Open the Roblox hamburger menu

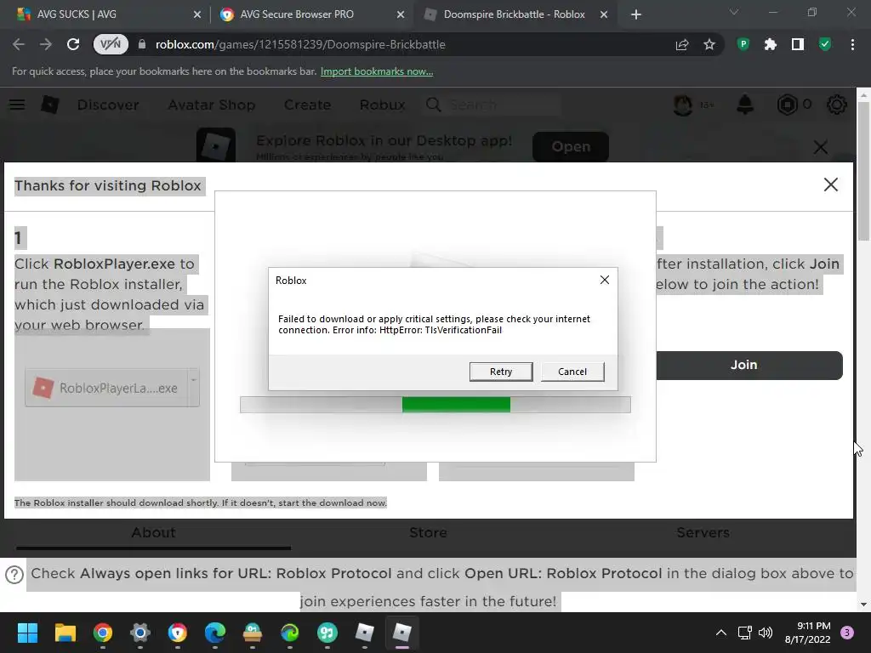(17, 105)
